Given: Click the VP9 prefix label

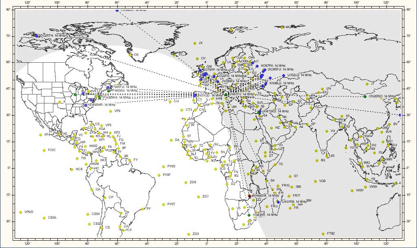Looking at the screenshot, I should click(117, 111).
